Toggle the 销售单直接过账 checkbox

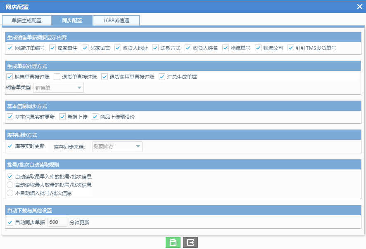10,77
